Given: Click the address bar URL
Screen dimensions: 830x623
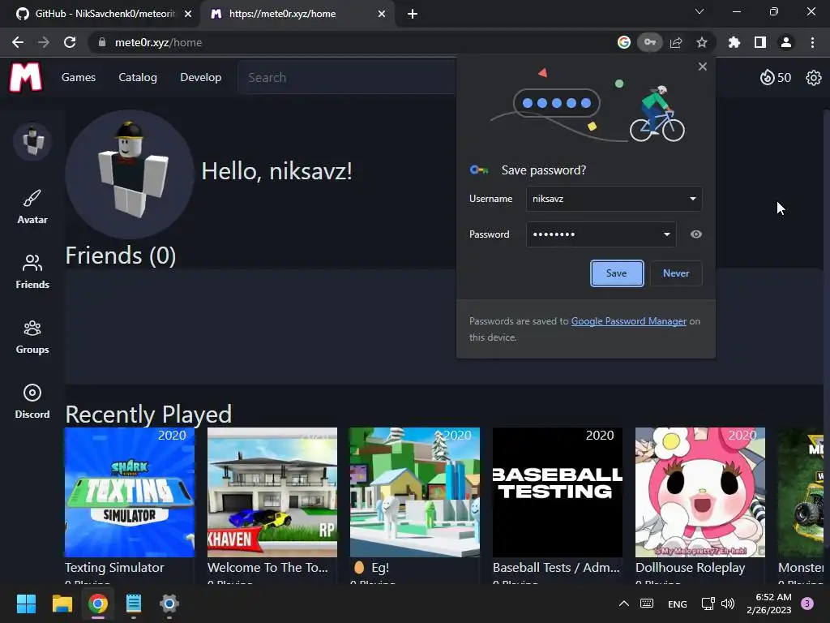Looking at the screenshot, I should 158,42.
